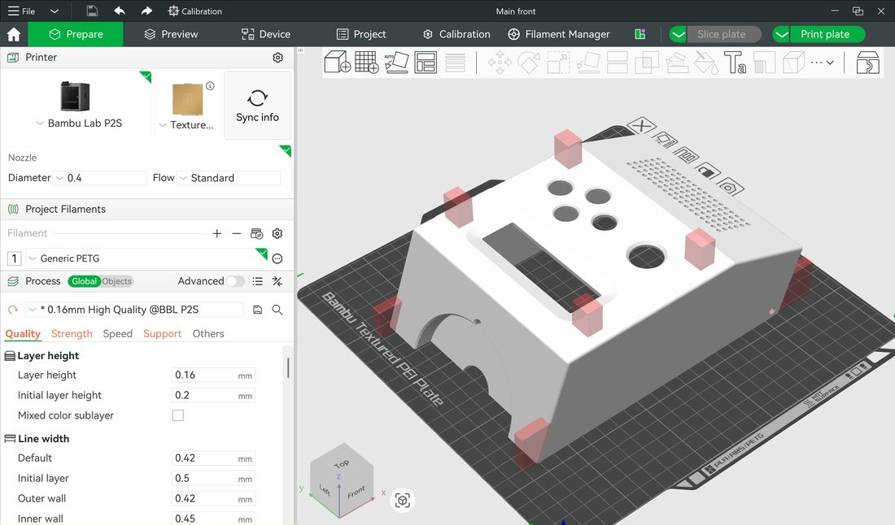Click the remove plate X icon

642,125
